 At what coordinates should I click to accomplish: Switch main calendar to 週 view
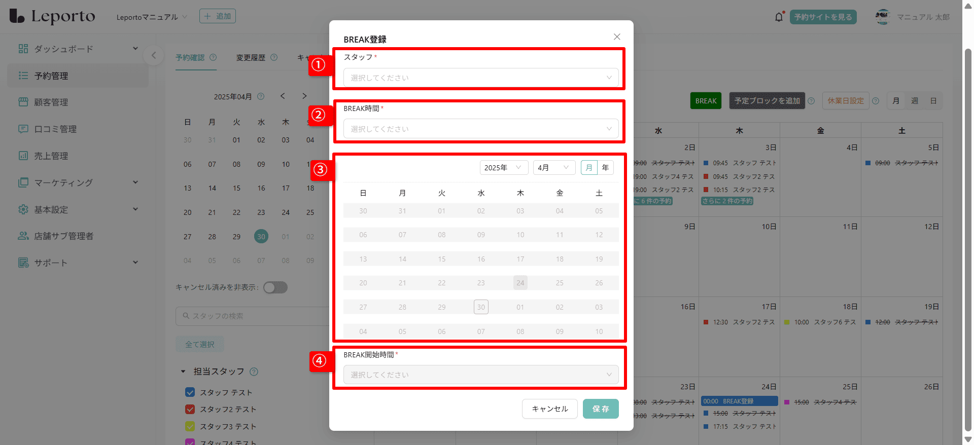(915, 101)
